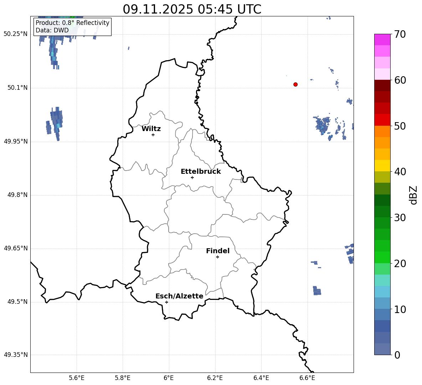
Task: Click the 50.25°N latitude label
Action: point(15,34)
